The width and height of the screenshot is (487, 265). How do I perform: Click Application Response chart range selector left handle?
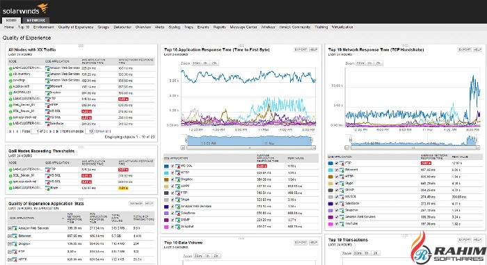point(186,140)
